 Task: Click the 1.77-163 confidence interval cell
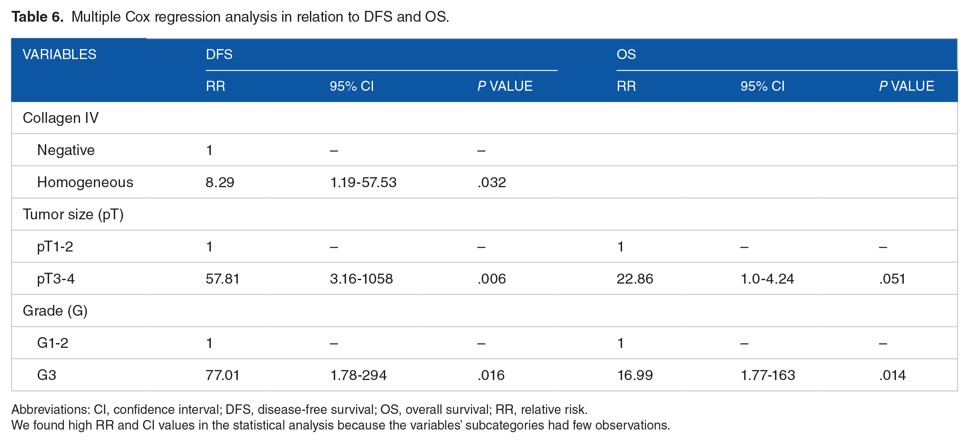768,375
